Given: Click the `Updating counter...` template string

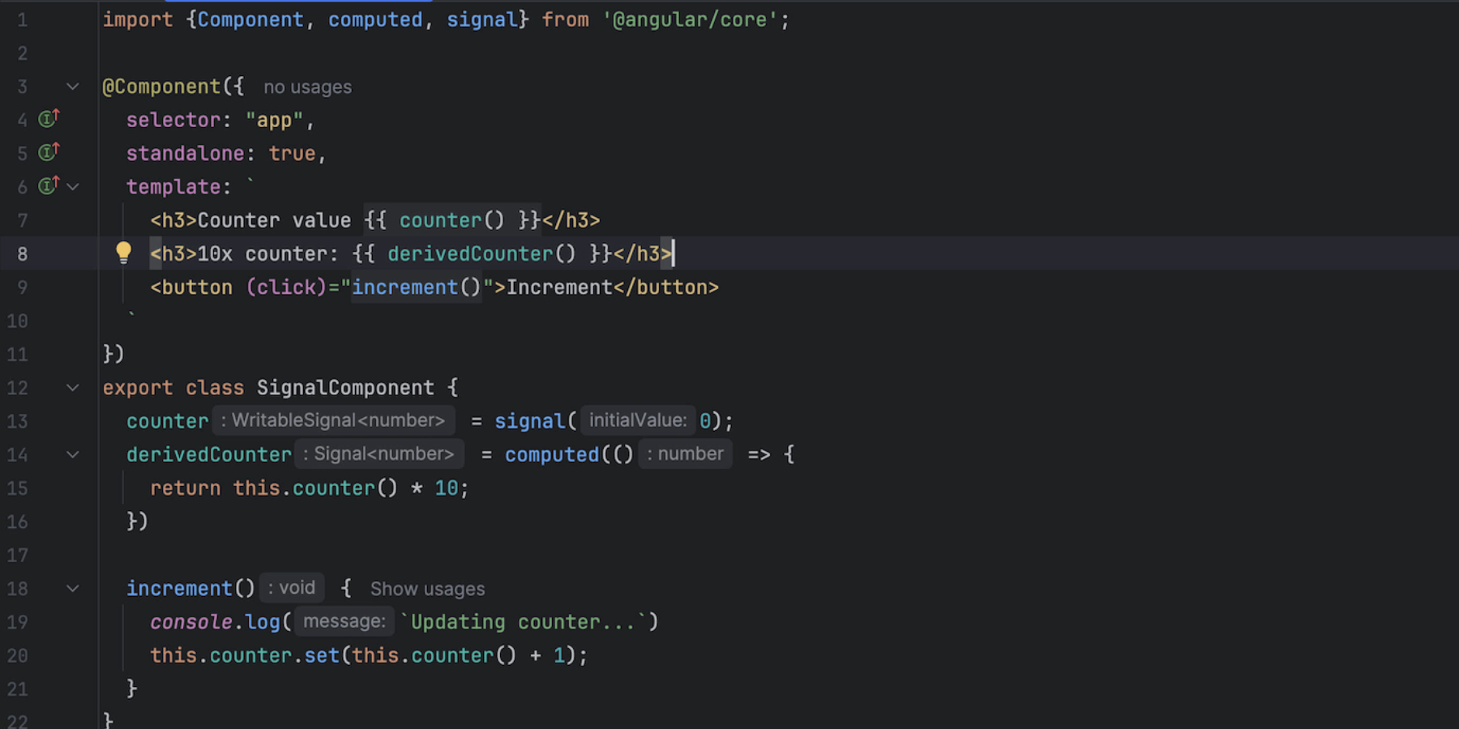Looking at the screenshot, I should point(523,622).
